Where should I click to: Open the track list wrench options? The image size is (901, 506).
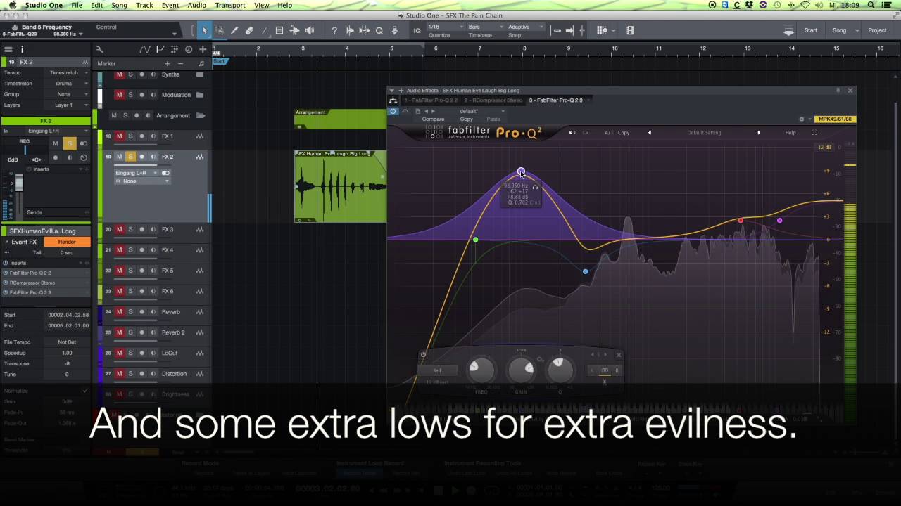click(99, 49)
